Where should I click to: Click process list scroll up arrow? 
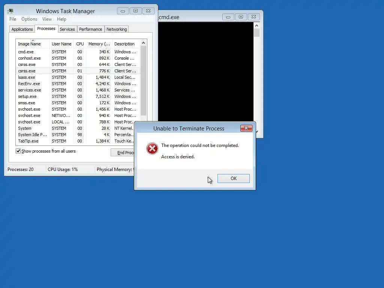(144, 43)
